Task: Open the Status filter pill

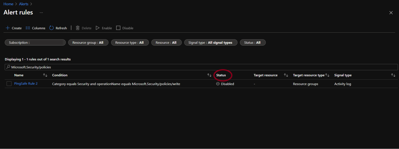Action: 253,42
